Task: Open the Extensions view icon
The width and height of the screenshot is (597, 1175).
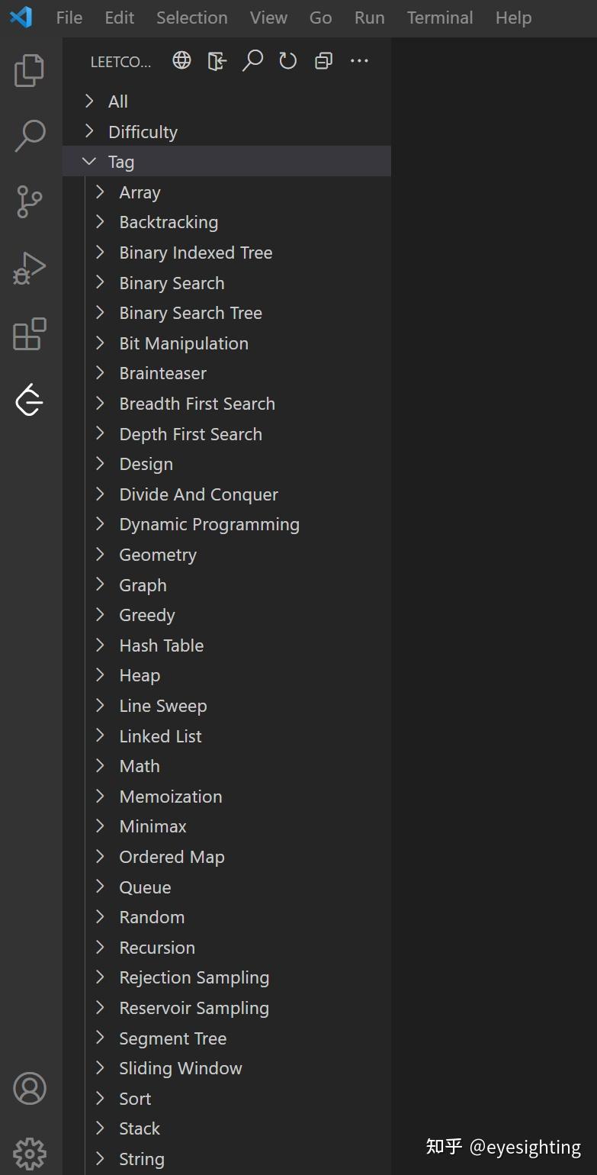Action: pyautogui.click(x=30, y=334)
